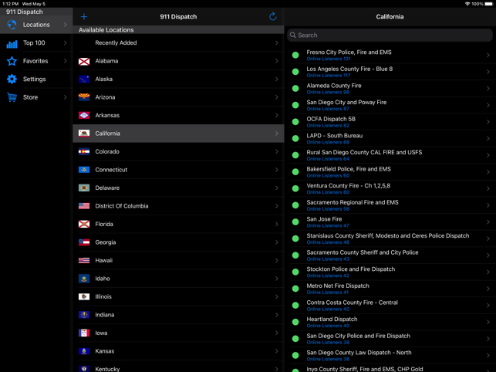Click the Delaware flag icon
Image resolution: width=496 pixels, height=372 pixels.
pos(84,188)
